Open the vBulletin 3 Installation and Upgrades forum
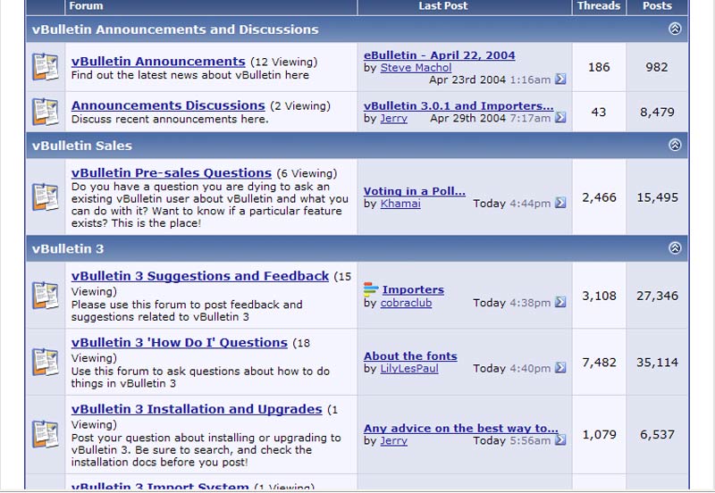The height and width of the screenshot is (493, 715). 197,410
